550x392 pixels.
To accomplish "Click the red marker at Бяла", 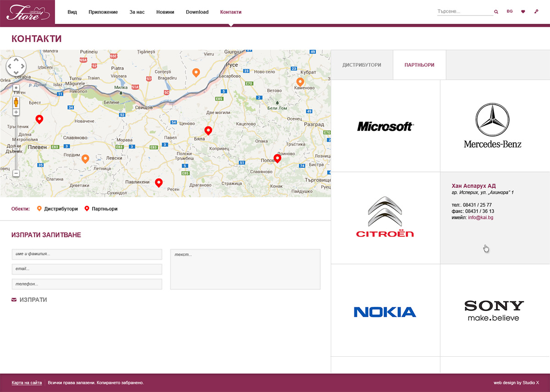I will click(x=208, y=130).
